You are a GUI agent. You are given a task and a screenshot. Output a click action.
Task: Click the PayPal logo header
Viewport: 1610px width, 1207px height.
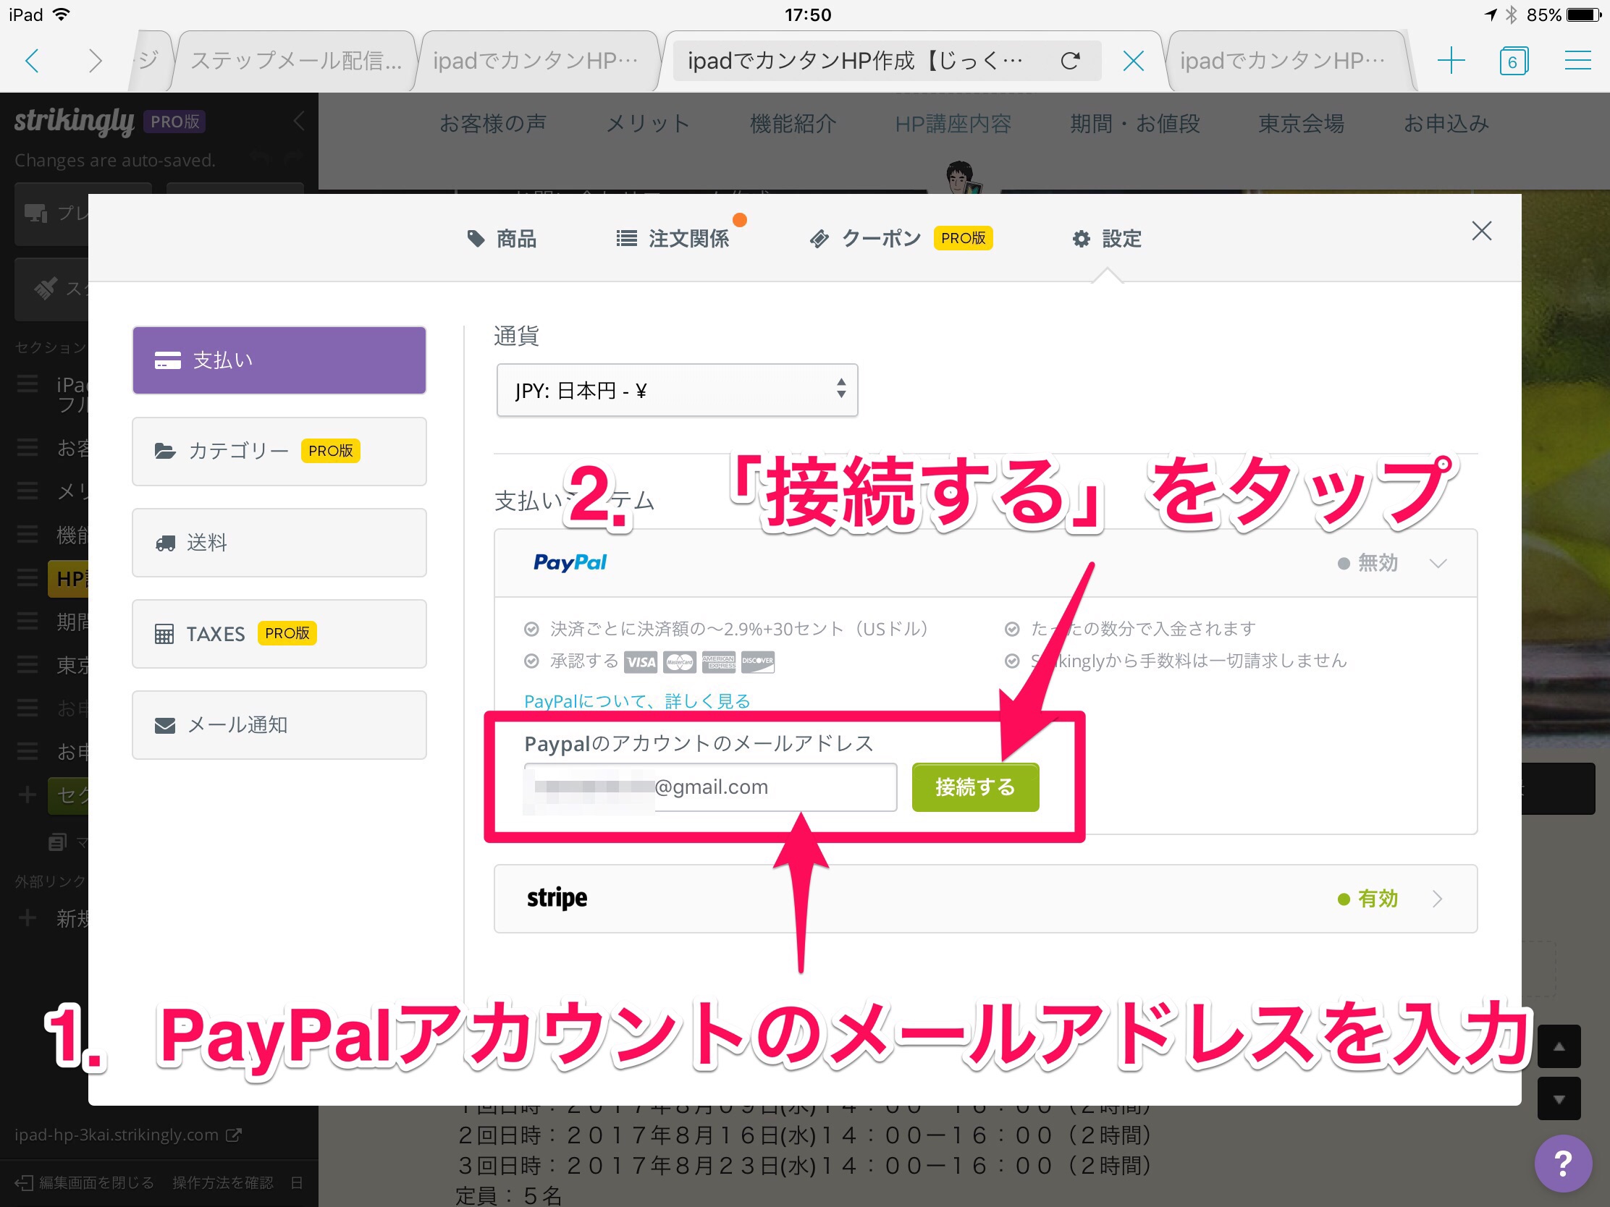pos(570,562)
